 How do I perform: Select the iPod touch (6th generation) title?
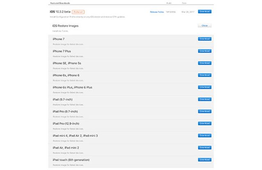tap(71, 160)
